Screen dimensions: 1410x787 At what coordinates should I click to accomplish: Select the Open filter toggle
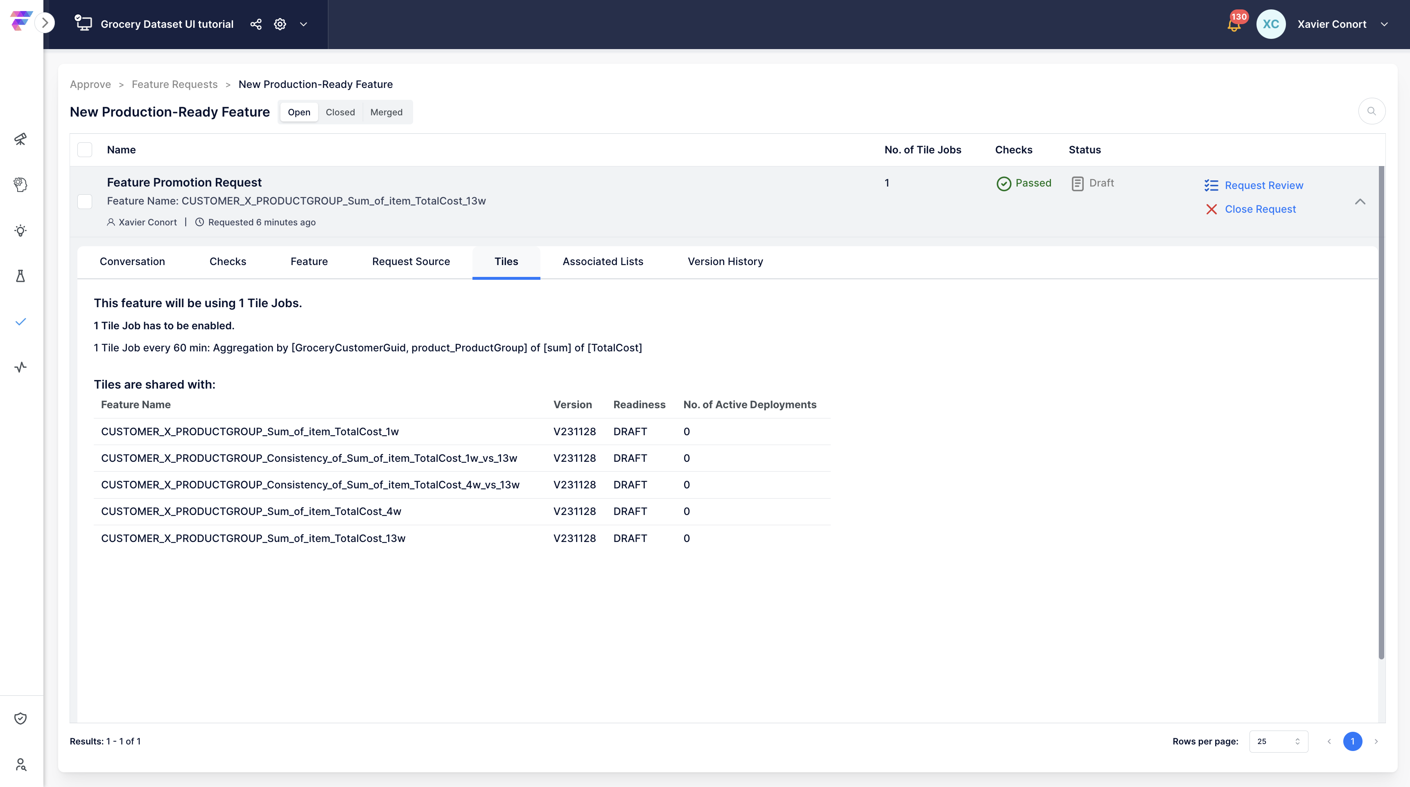pos(299,112)
